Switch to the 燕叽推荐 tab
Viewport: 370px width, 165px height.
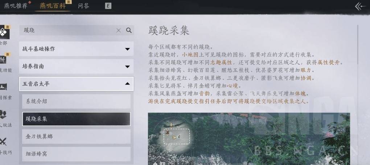point(16,6)
